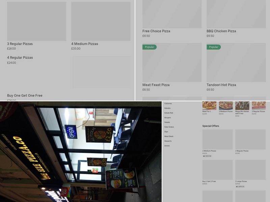Select the Drinks category
Viewport: 270px width, 202px height.
167,146
